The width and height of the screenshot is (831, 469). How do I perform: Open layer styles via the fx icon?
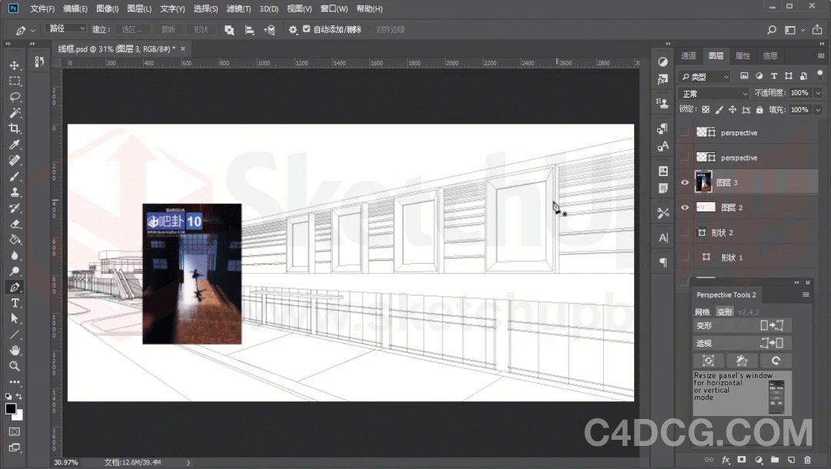pos(726,459)
